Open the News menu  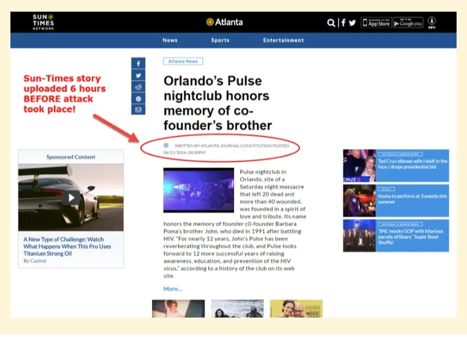tap(170, 40)
